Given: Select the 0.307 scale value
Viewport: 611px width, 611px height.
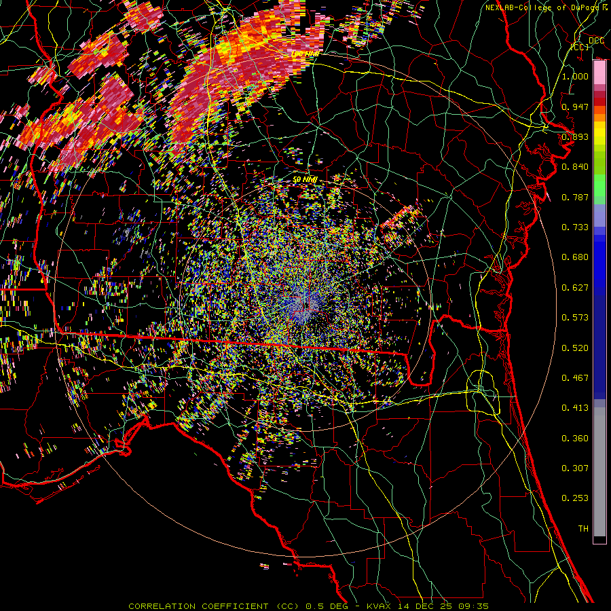Looking at the screenshot, I should pos(575,468).
